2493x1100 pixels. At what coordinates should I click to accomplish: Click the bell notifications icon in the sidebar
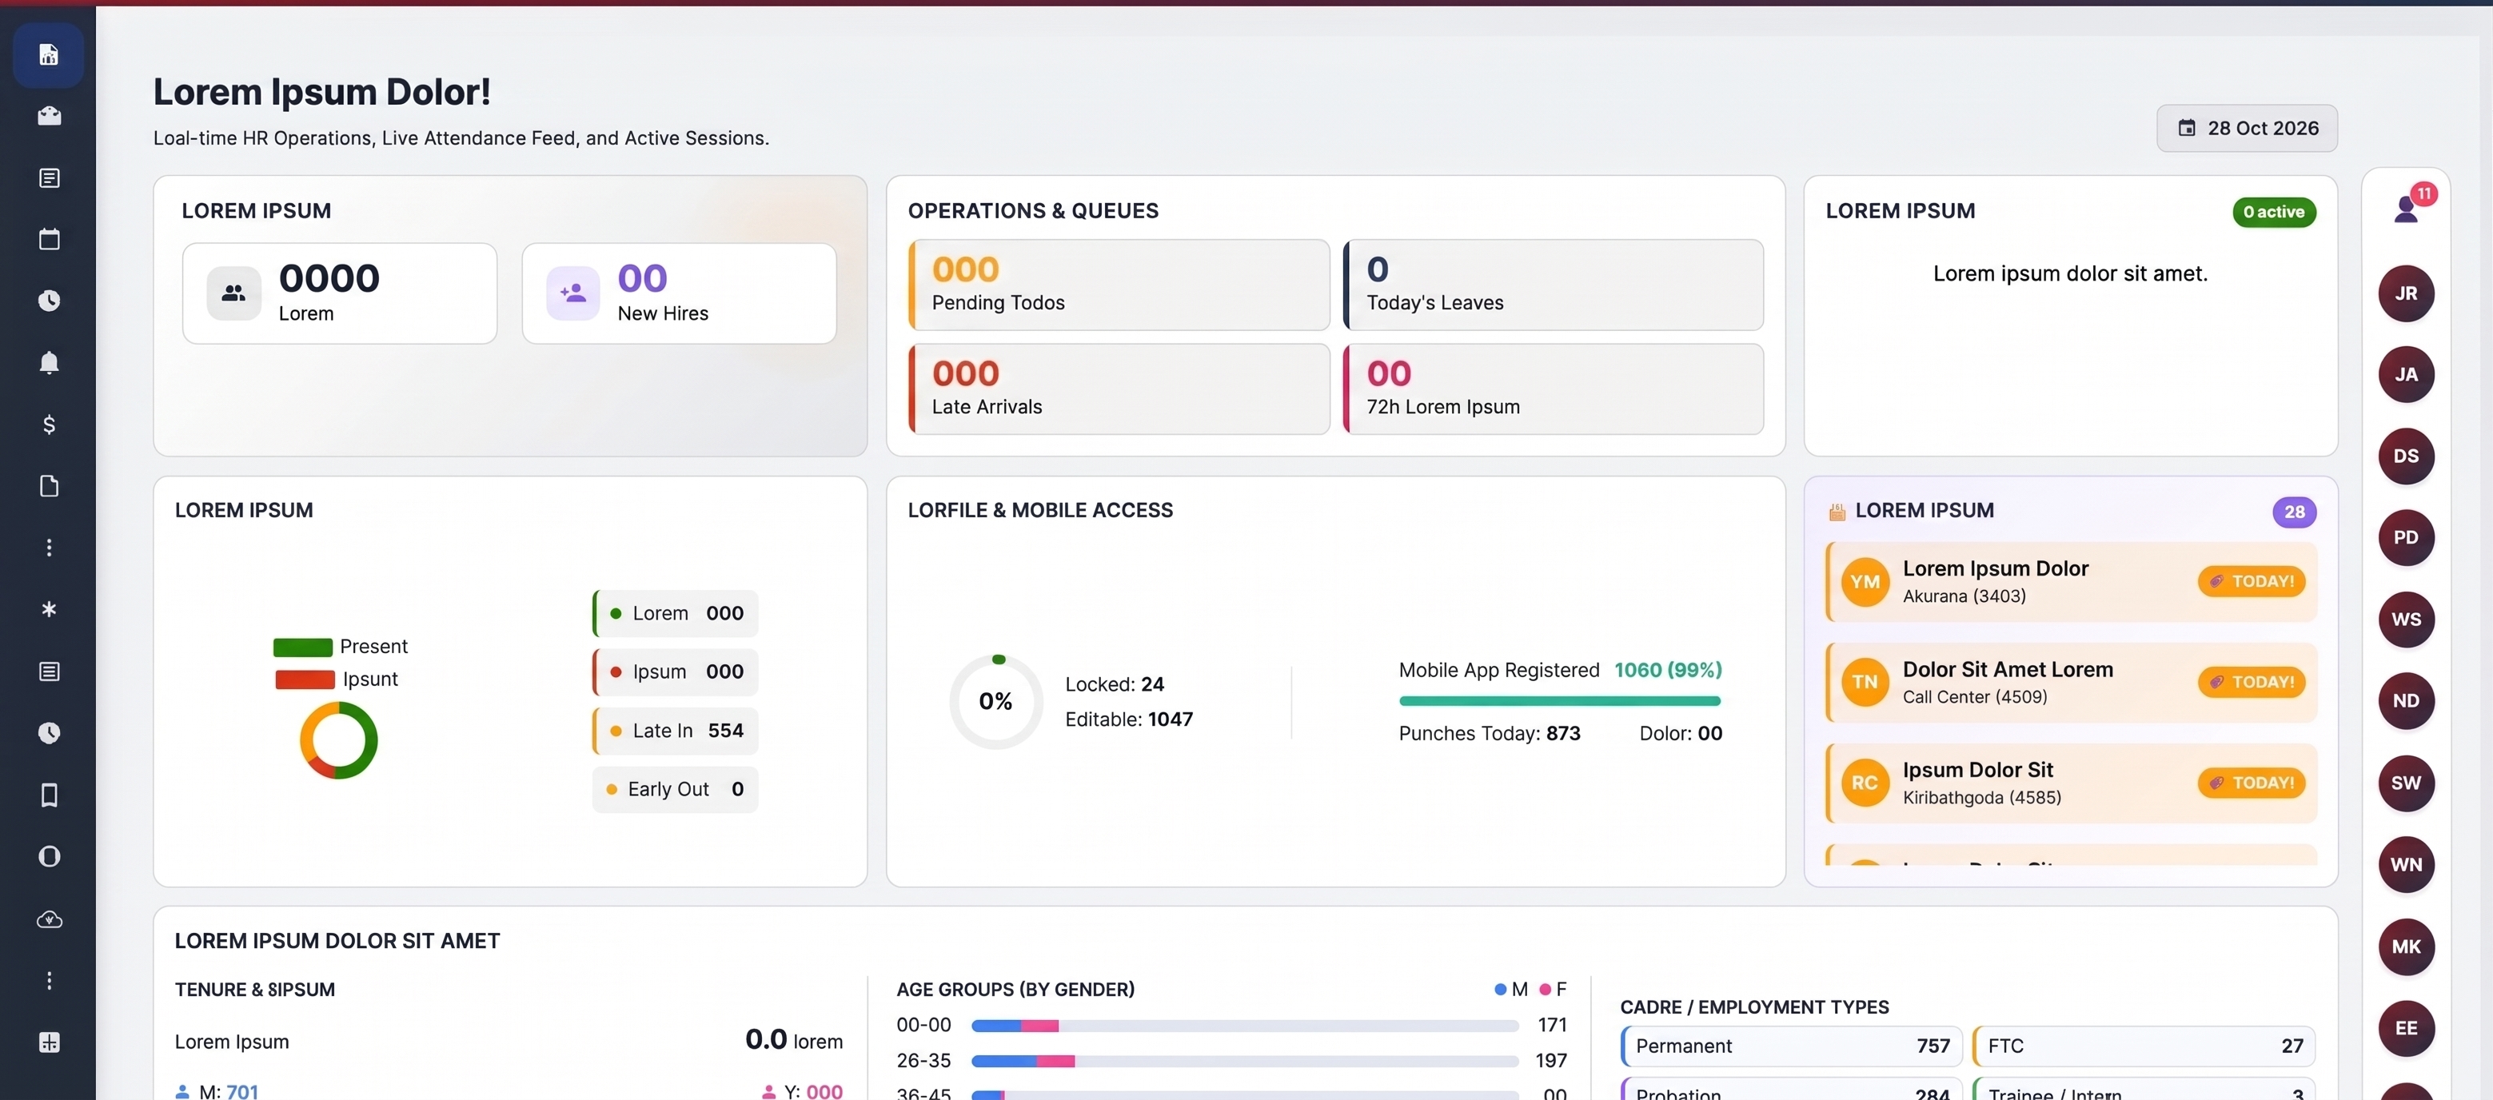pos(49,363)
